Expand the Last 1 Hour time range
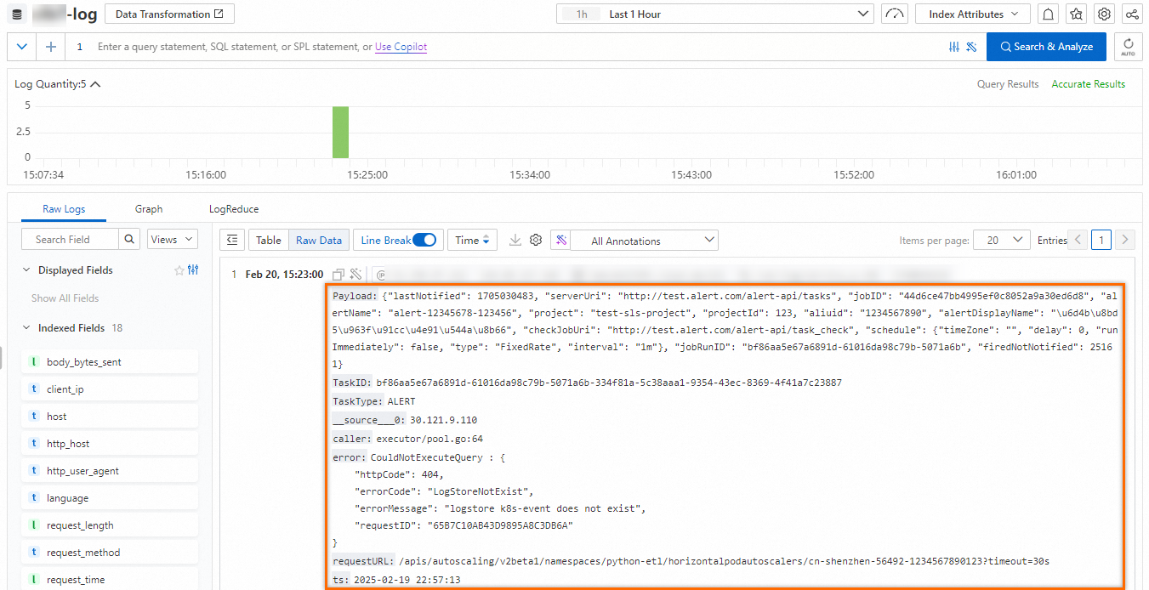This screenshot has width=1149, height=590. coord(862,14)
